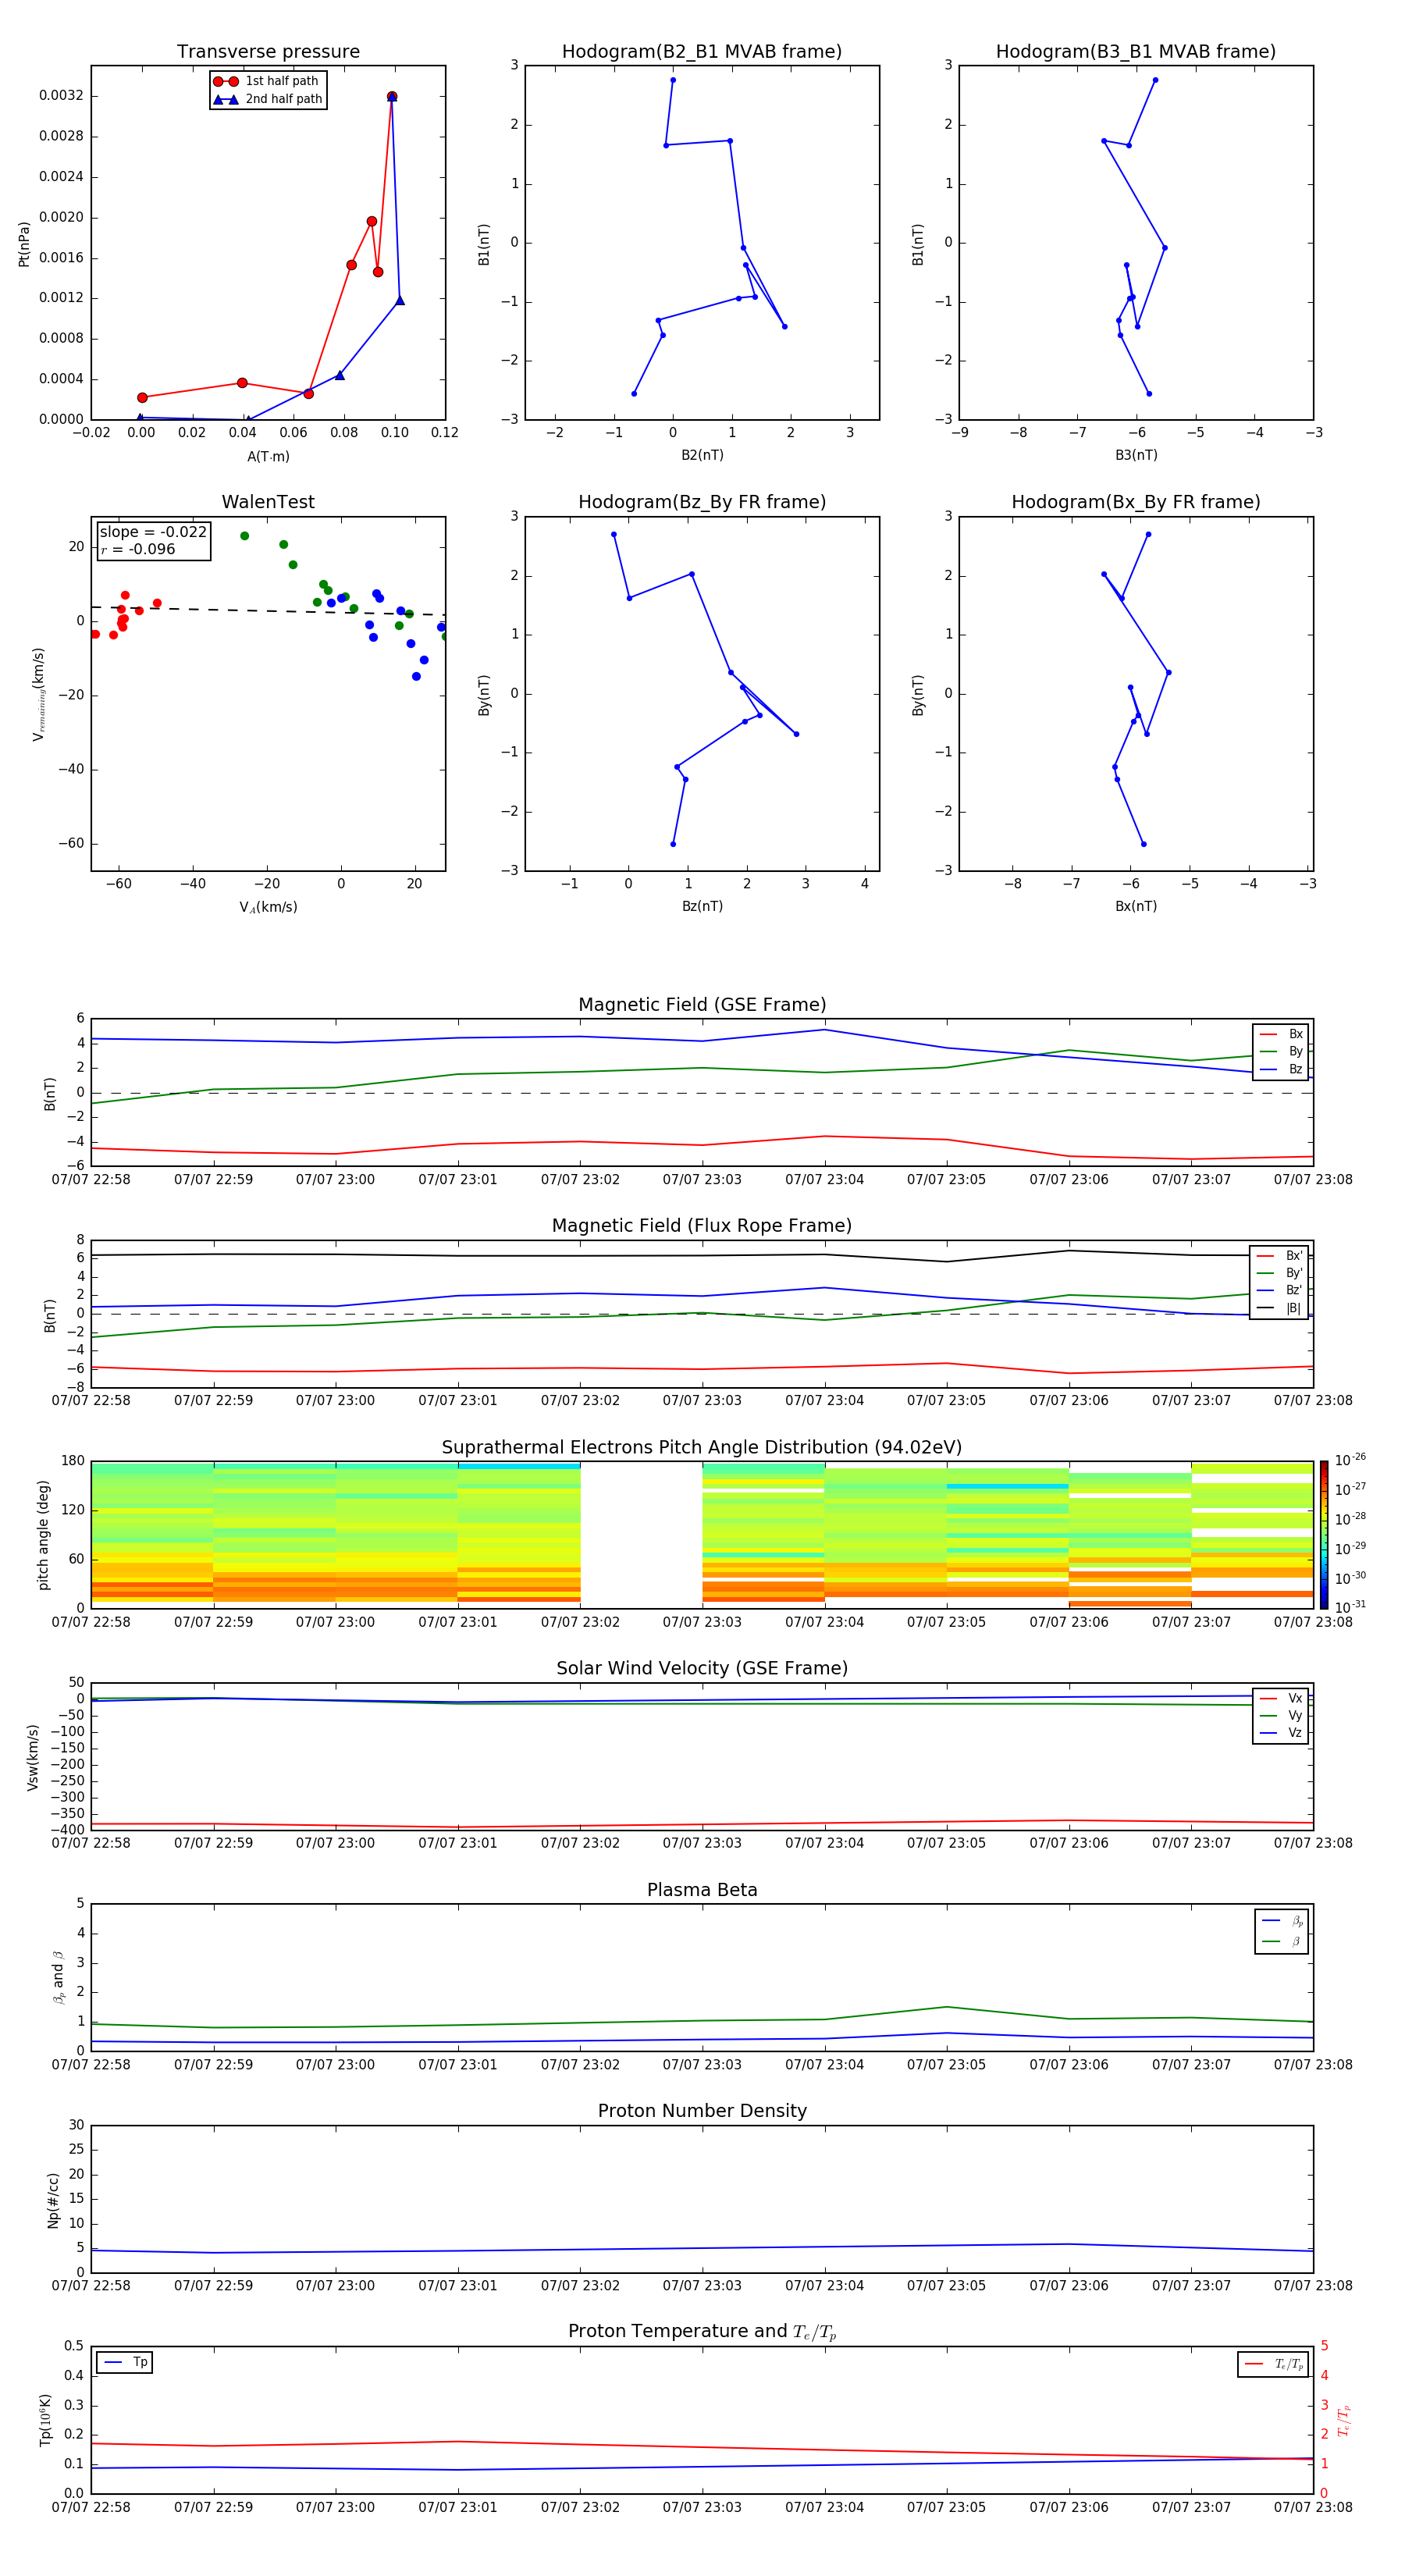Screen dimensions: 1405x2576
Task: Click the 'Pt(nPa)' y-axis label
Action: (x=24, y=243)
